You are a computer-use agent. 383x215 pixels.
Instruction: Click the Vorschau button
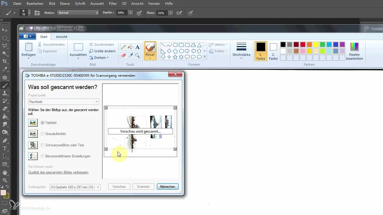click(x=119, y=187)
